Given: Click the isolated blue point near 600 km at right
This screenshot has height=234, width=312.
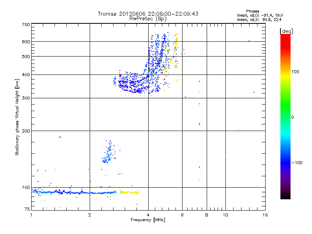Looking at the screenshot, I should tap(249, 41).
